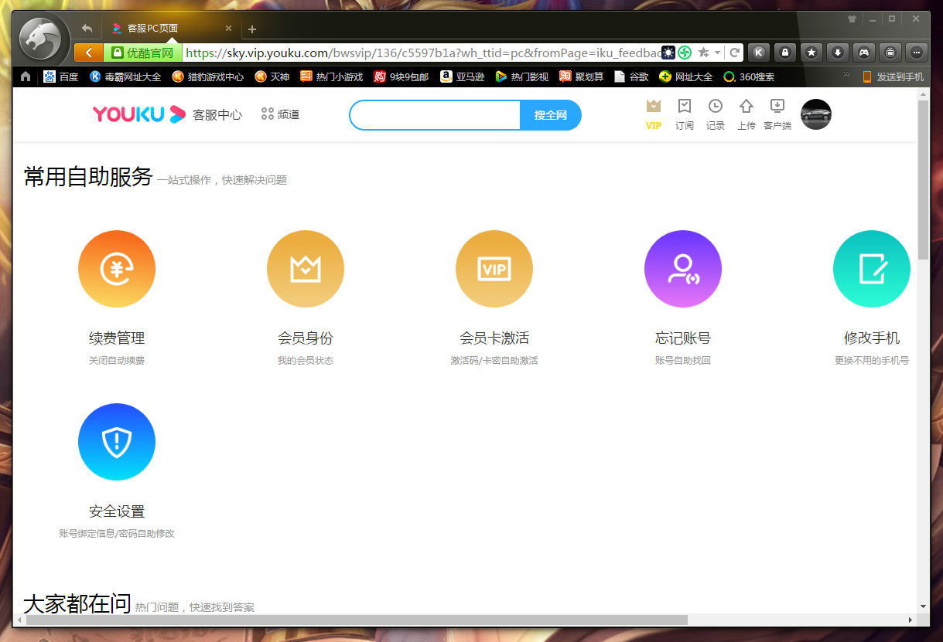Refresh the page with the reload icon
Screen dimensions: 943x642
pos(733,52)
